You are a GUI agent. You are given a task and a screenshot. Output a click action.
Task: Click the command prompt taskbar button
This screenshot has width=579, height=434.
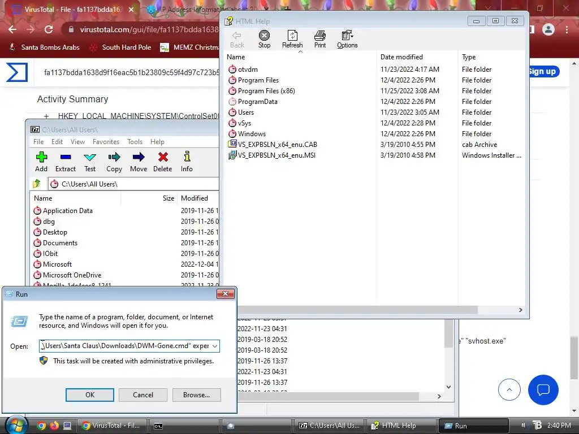183,426
